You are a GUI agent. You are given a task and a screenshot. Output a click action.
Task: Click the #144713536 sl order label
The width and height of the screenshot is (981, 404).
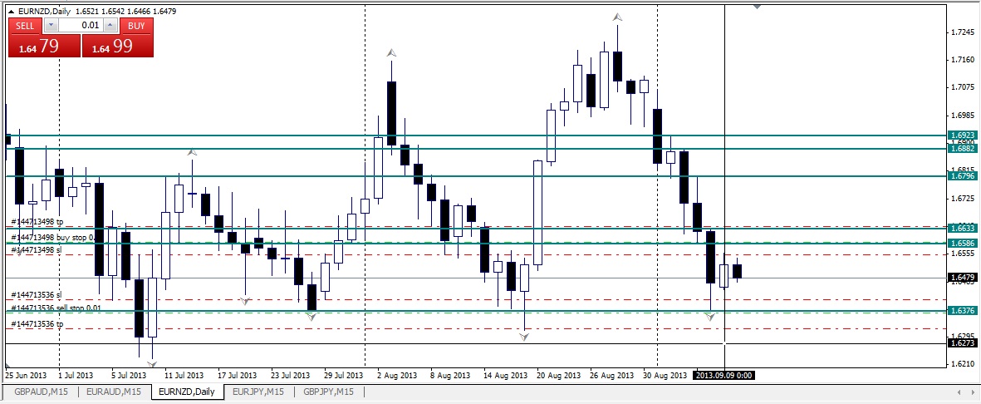pyautogui.click(x=37, y=294)
